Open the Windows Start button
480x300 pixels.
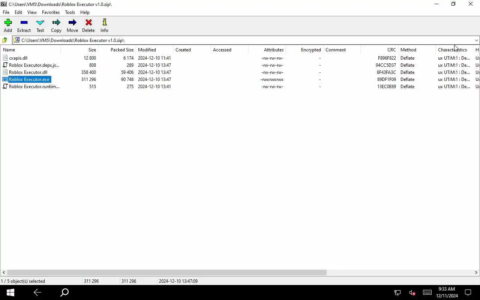coord(10,292)
